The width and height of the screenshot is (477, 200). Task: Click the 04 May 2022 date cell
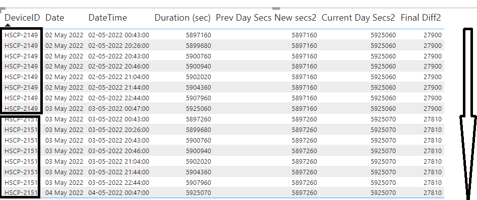coord(64,193)
